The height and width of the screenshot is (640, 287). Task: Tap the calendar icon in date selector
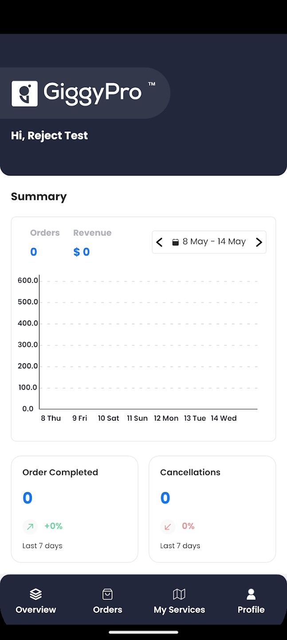[x=176, y=242]
